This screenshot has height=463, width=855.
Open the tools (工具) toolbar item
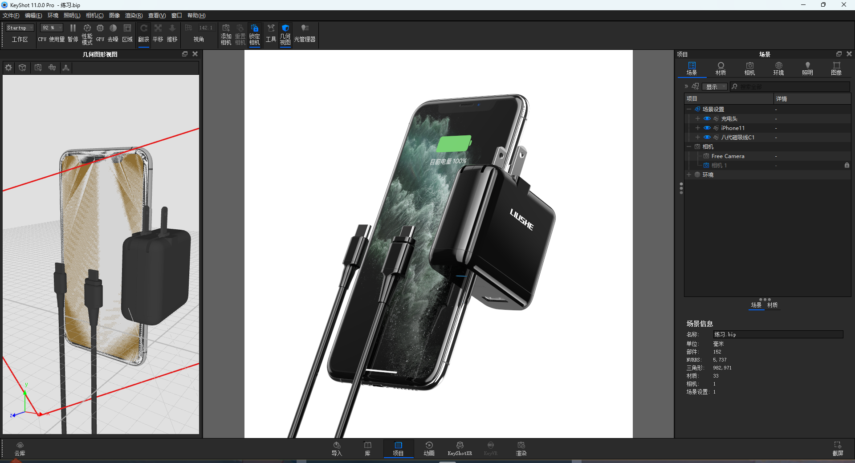(271, 33)
